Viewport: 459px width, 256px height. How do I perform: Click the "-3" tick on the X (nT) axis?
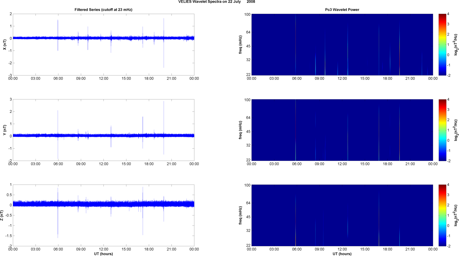click(x=10, y=76)
